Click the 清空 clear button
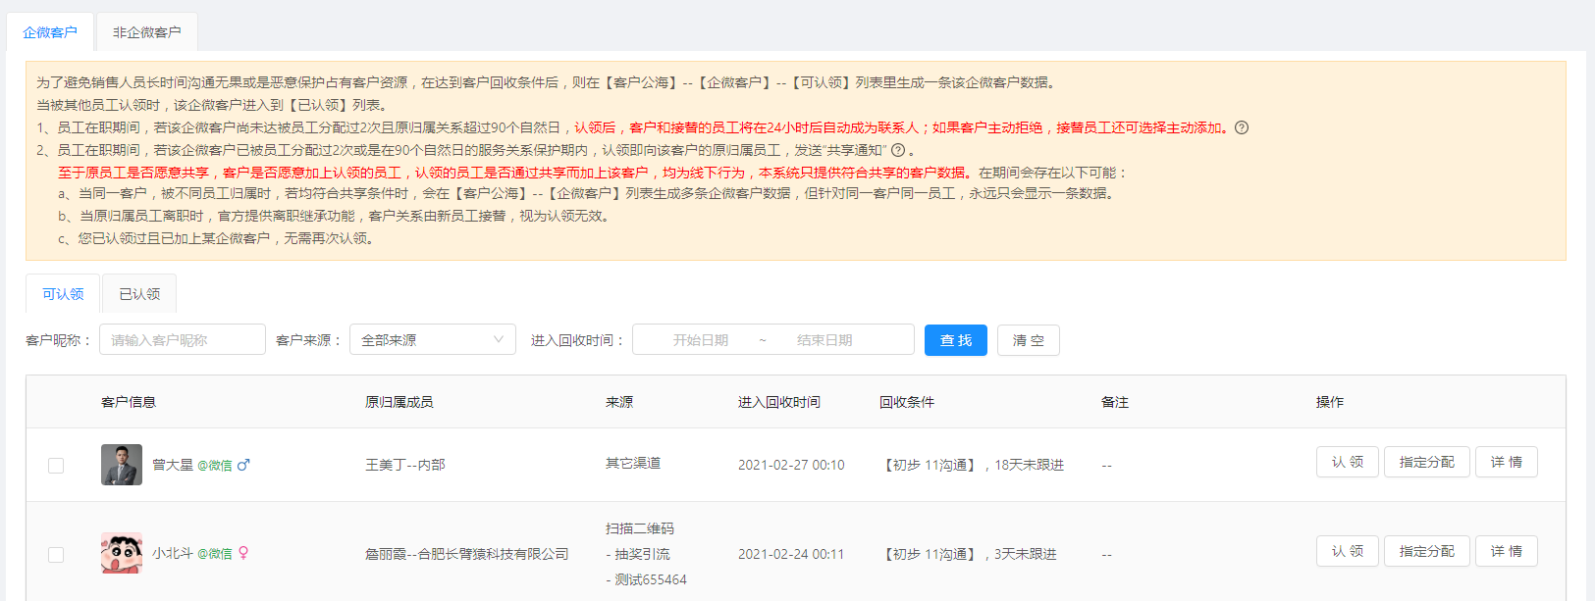 (1029, 340)
